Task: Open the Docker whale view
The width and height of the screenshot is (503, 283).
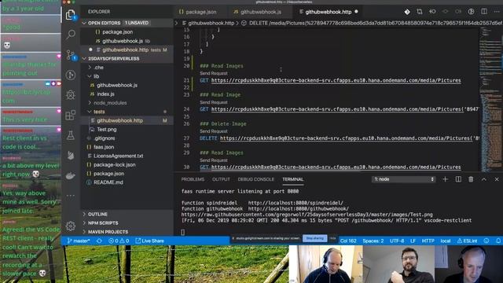Action: [x=71, y=175]
